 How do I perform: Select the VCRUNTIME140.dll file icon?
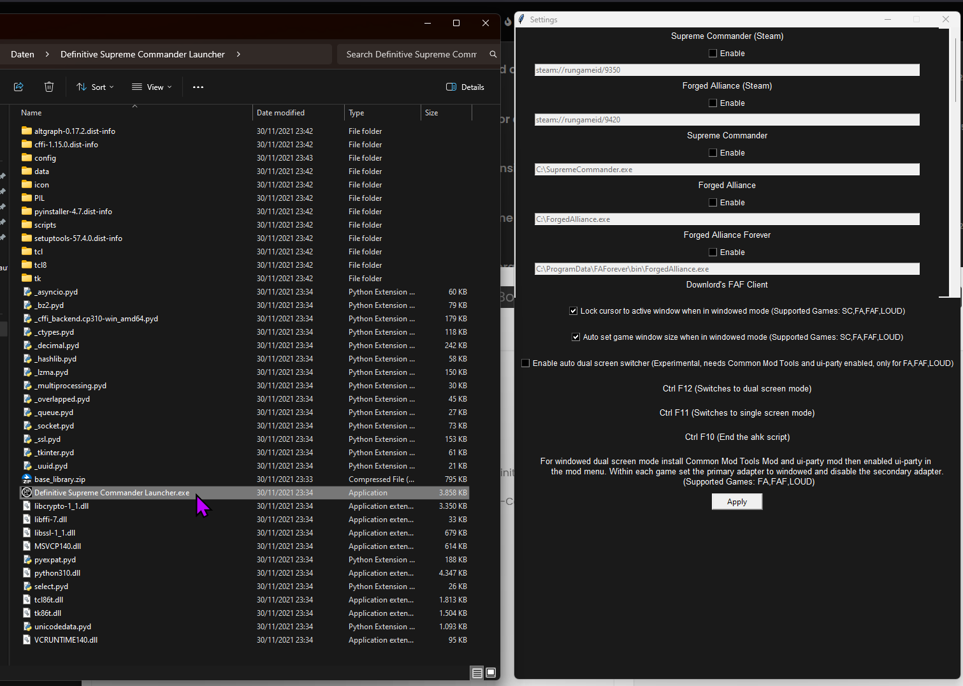[x=27, y=639]
